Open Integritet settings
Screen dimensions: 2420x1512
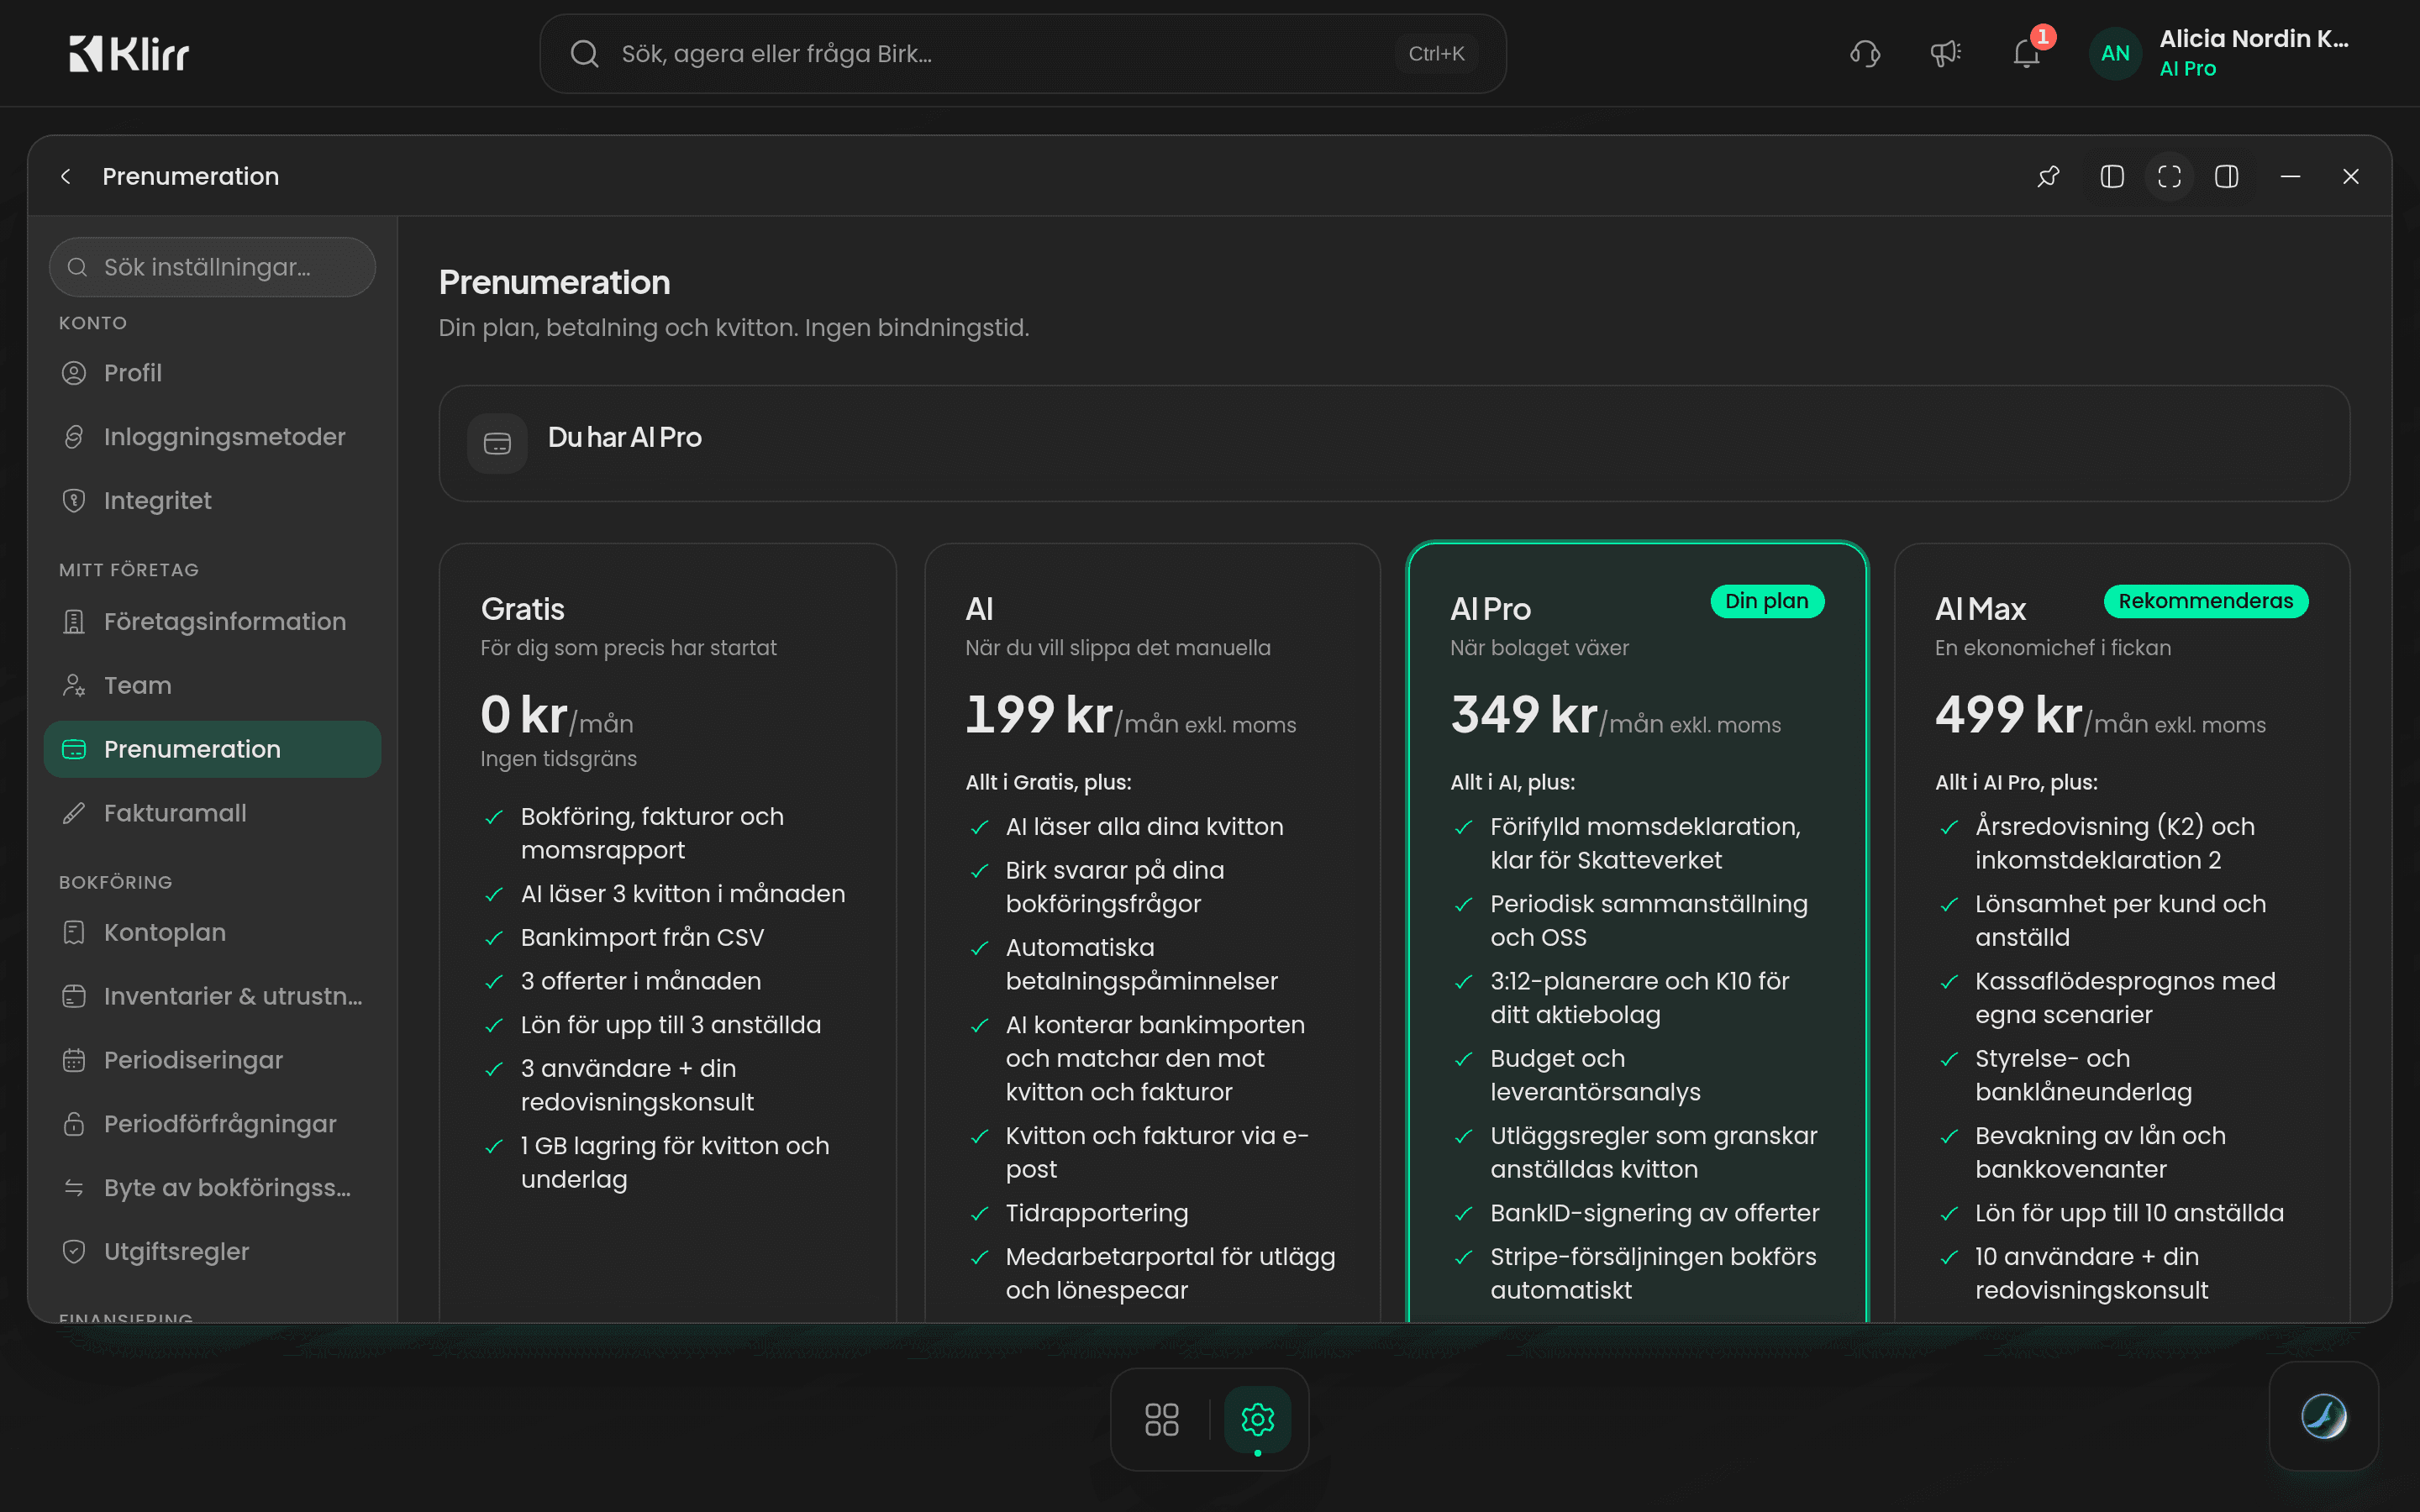point(212,501)
